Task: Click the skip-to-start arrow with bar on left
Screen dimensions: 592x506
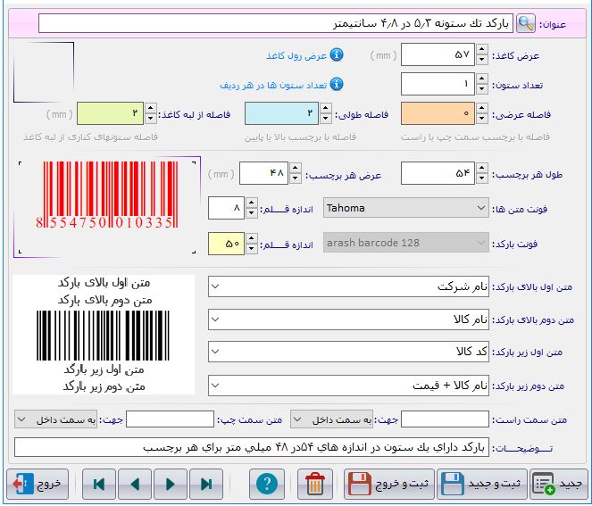Action: coord(99,484)
